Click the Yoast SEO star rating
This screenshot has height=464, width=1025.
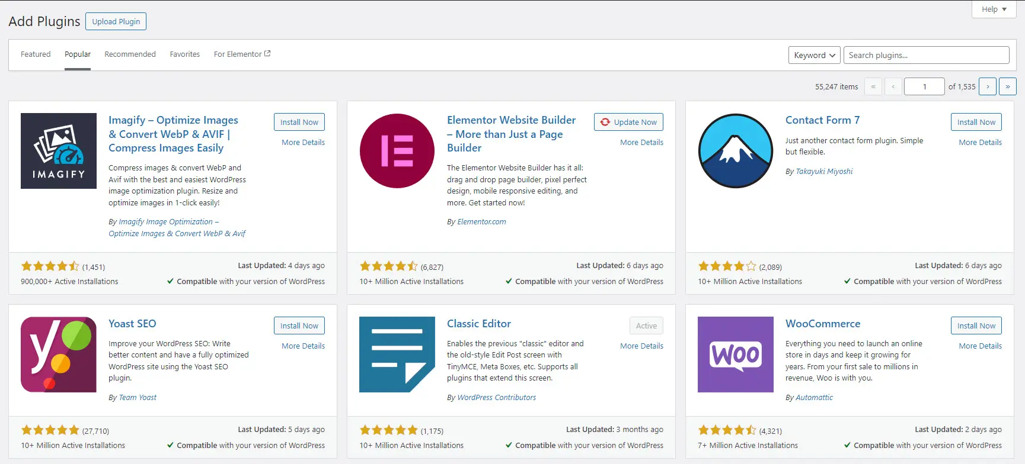click(50, 430)
